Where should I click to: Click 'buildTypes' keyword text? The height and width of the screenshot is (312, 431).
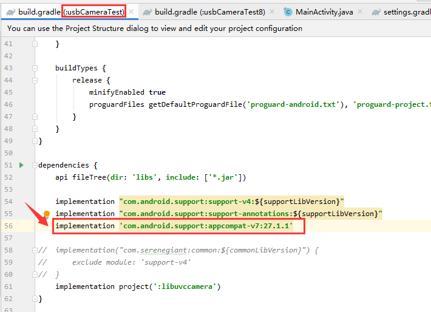76,68
